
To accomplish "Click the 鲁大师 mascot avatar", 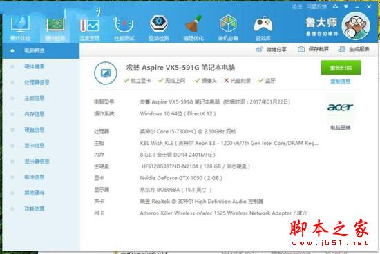I will pos(356,26).
